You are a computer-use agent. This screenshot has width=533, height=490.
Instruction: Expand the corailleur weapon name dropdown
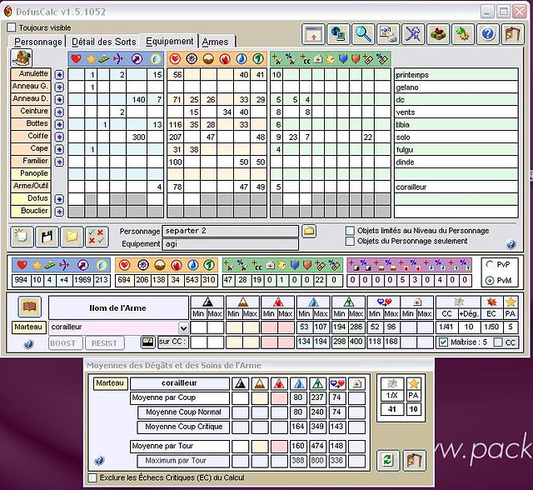(x=183, y=328)
